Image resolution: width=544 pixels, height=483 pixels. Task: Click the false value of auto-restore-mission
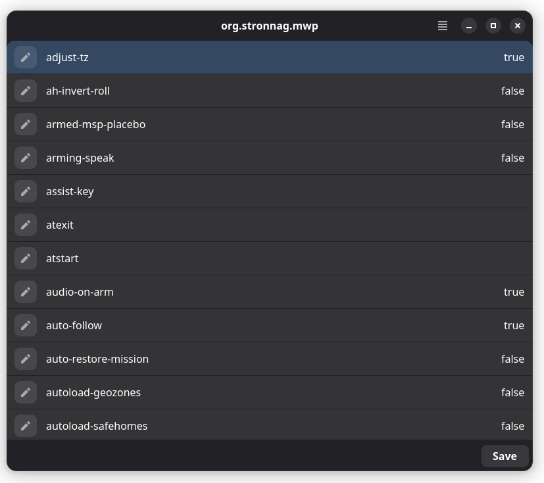(x=512, y=359)
